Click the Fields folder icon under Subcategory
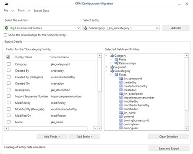This screenshot has height=154, width=193. [116, 75]
